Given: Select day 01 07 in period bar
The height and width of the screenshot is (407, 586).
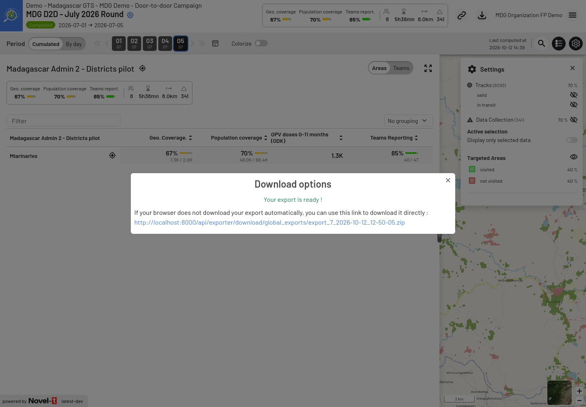Looking at the screenshot, I should click(x=119, y=44).
